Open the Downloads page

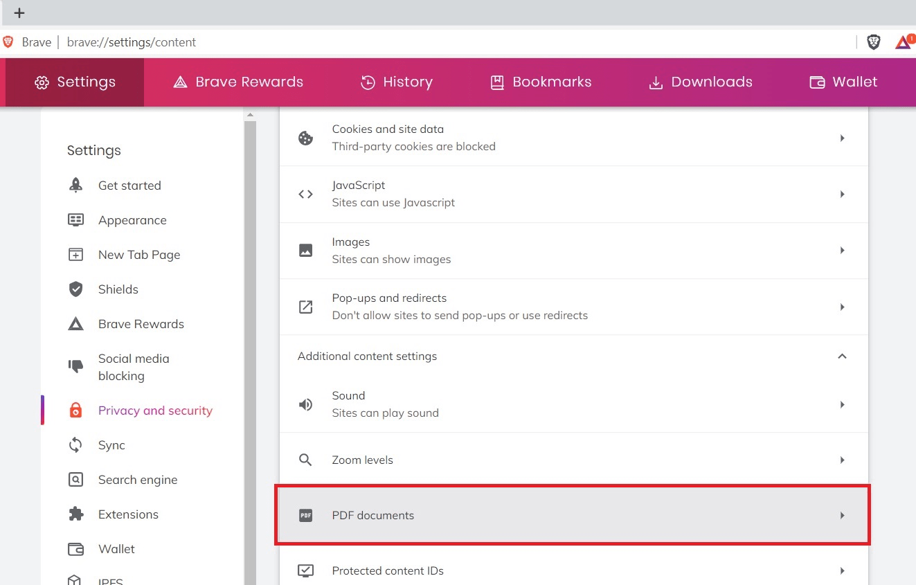tap(701, 82)
